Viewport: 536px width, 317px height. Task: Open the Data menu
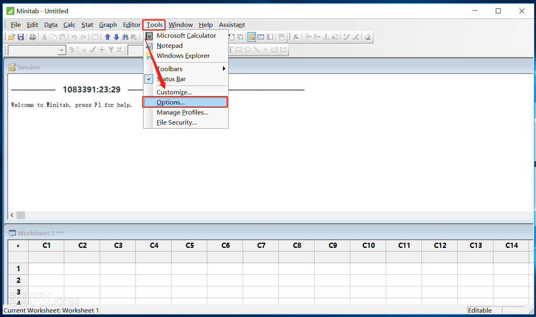click(x=51, y=25)
